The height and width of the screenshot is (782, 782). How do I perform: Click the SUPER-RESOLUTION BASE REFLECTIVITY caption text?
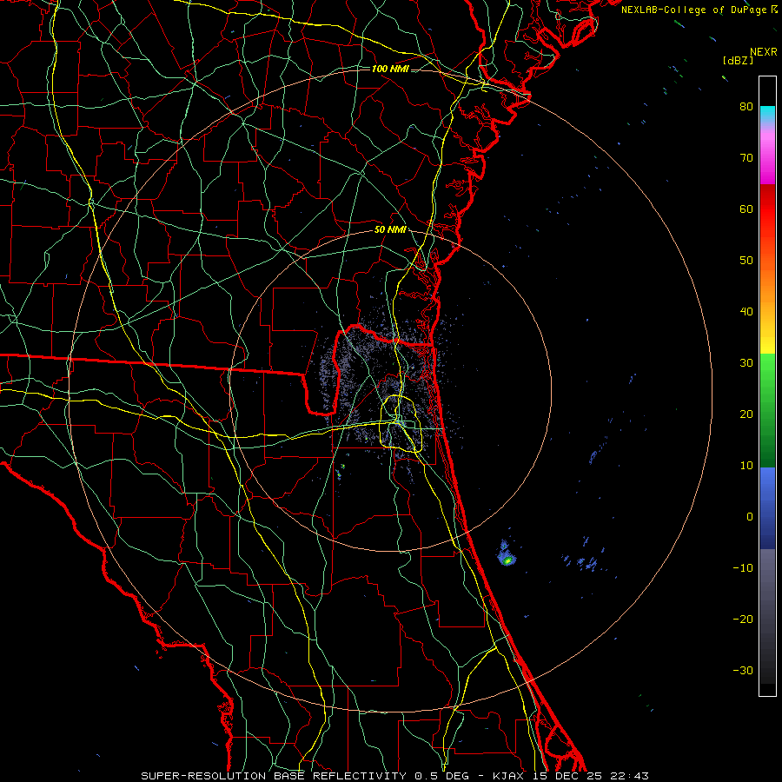click(274, 776)
